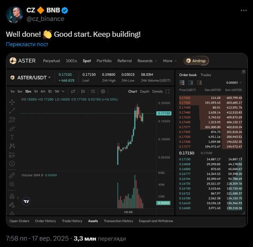Click the translate post link
This screenshot has height=247, width=253.
coord(27,44)
